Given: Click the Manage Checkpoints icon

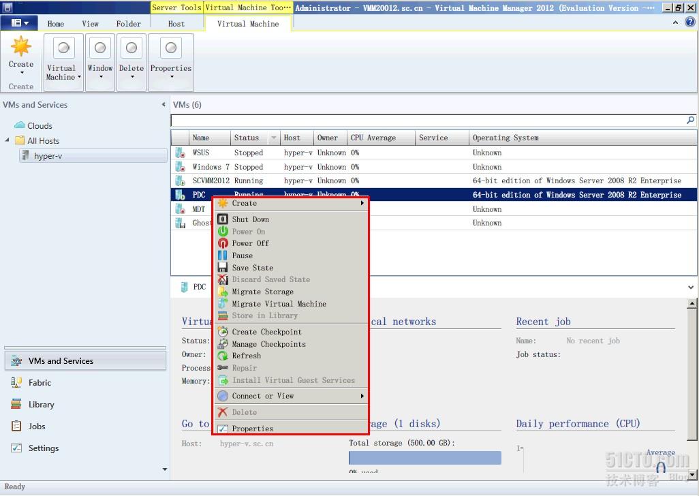Looking at the screenshot, I should point(223,343).
